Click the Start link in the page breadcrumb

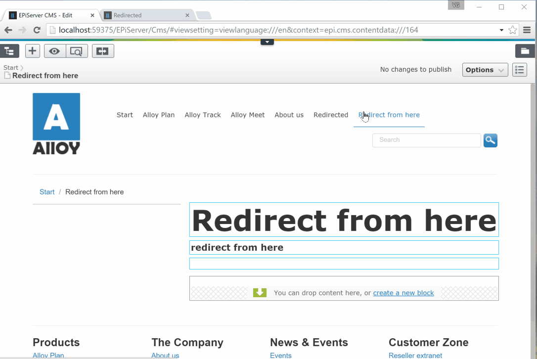[47, 192]
